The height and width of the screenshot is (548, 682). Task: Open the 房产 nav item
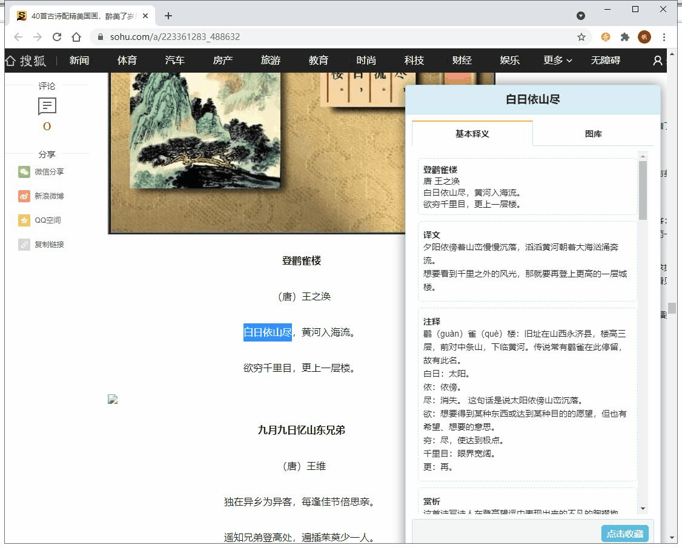click(223, 61)
